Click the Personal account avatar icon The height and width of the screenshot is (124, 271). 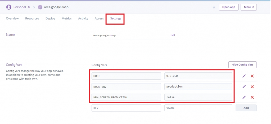click(9, 7)
